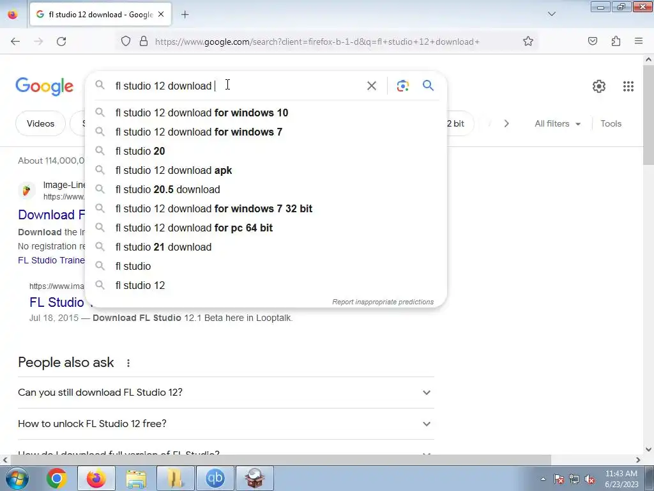Open a new tab with the plus button
654x491 pixels.
click(x=185, y=15)
